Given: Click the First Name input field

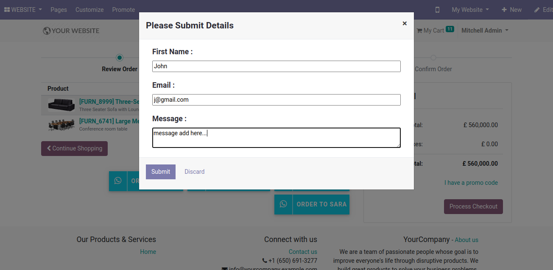Looking at the screenshot, I should coord(276,66).
